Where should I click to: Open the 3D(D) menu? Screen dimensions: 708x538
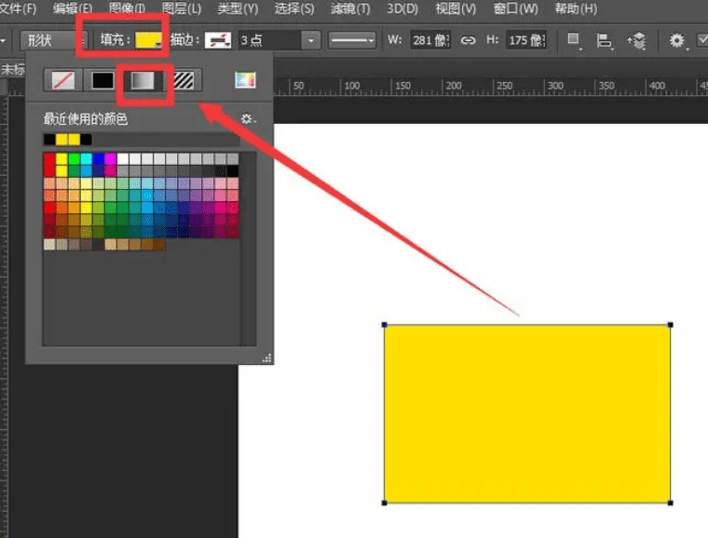(x=402, y=8)
